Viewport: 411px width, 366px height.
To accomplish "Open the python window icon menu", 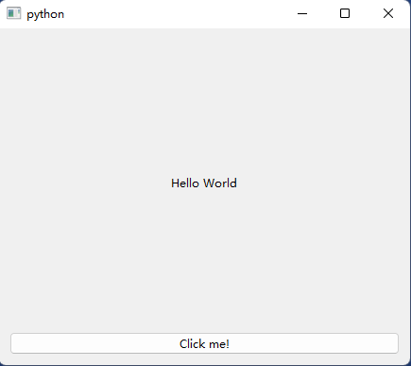I will coord(13,13).
